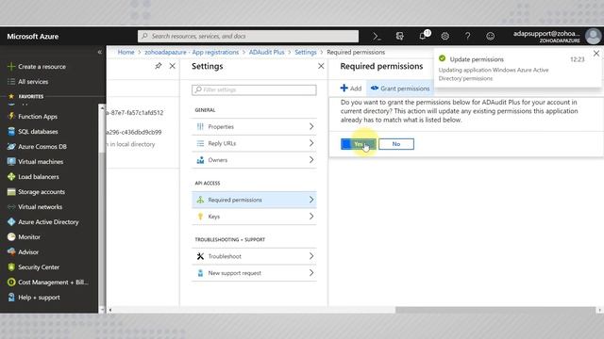Image resolution: width=604 pixels, height=339 pixels.
Task: Open Cloud Shell from the top bar
Action: click(x=377, y=36)
